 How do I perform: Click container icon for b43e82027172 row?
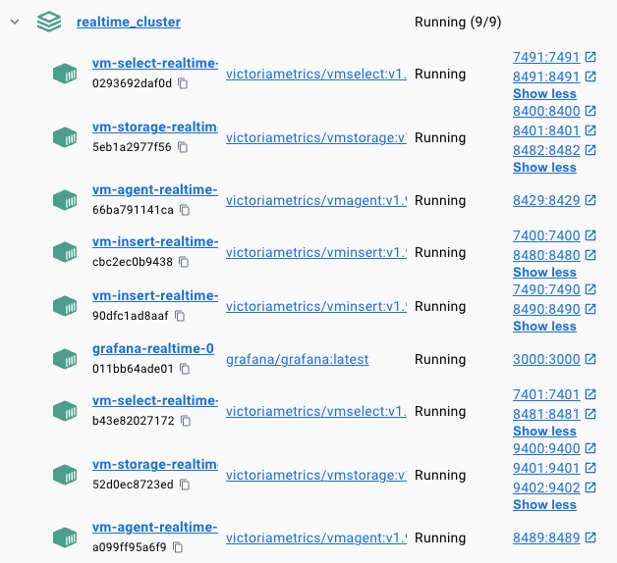[x=65, y=411]
